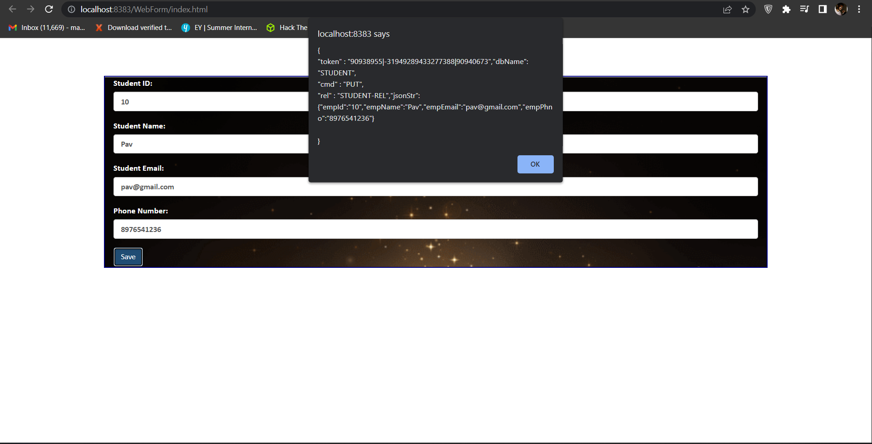Click the 'localhost:8383 says' dialog title

click(x=354, y=34)
